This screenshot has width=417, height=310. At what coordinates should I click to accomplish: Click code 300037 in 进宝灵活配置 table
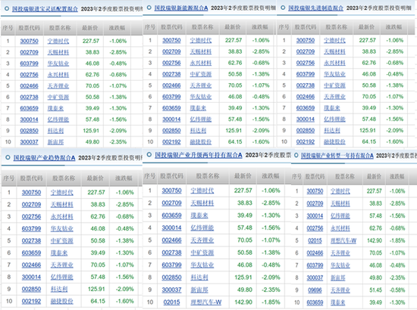click(30, 142)
